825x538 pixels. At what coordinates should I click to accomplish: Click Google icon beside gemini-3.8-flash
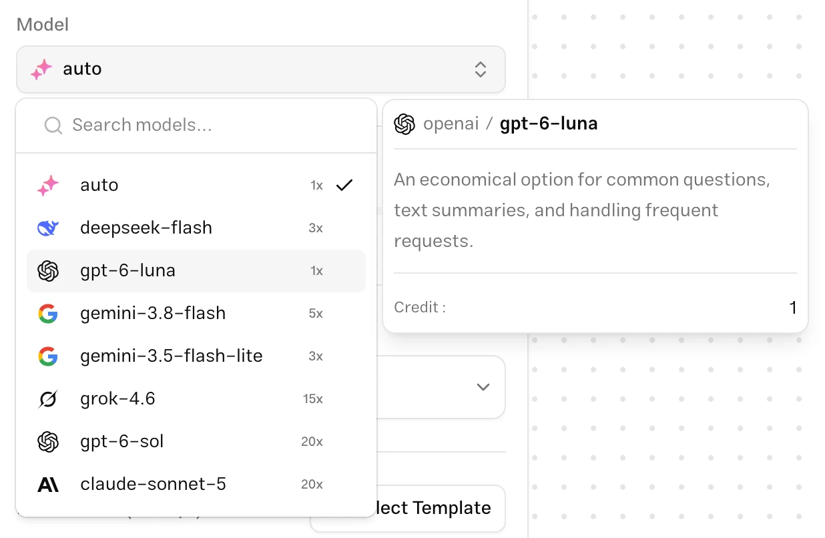point(48,314)
